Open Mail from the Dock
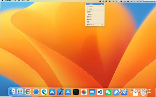Screen dimensions: 156x97 (x=92, y=92)
